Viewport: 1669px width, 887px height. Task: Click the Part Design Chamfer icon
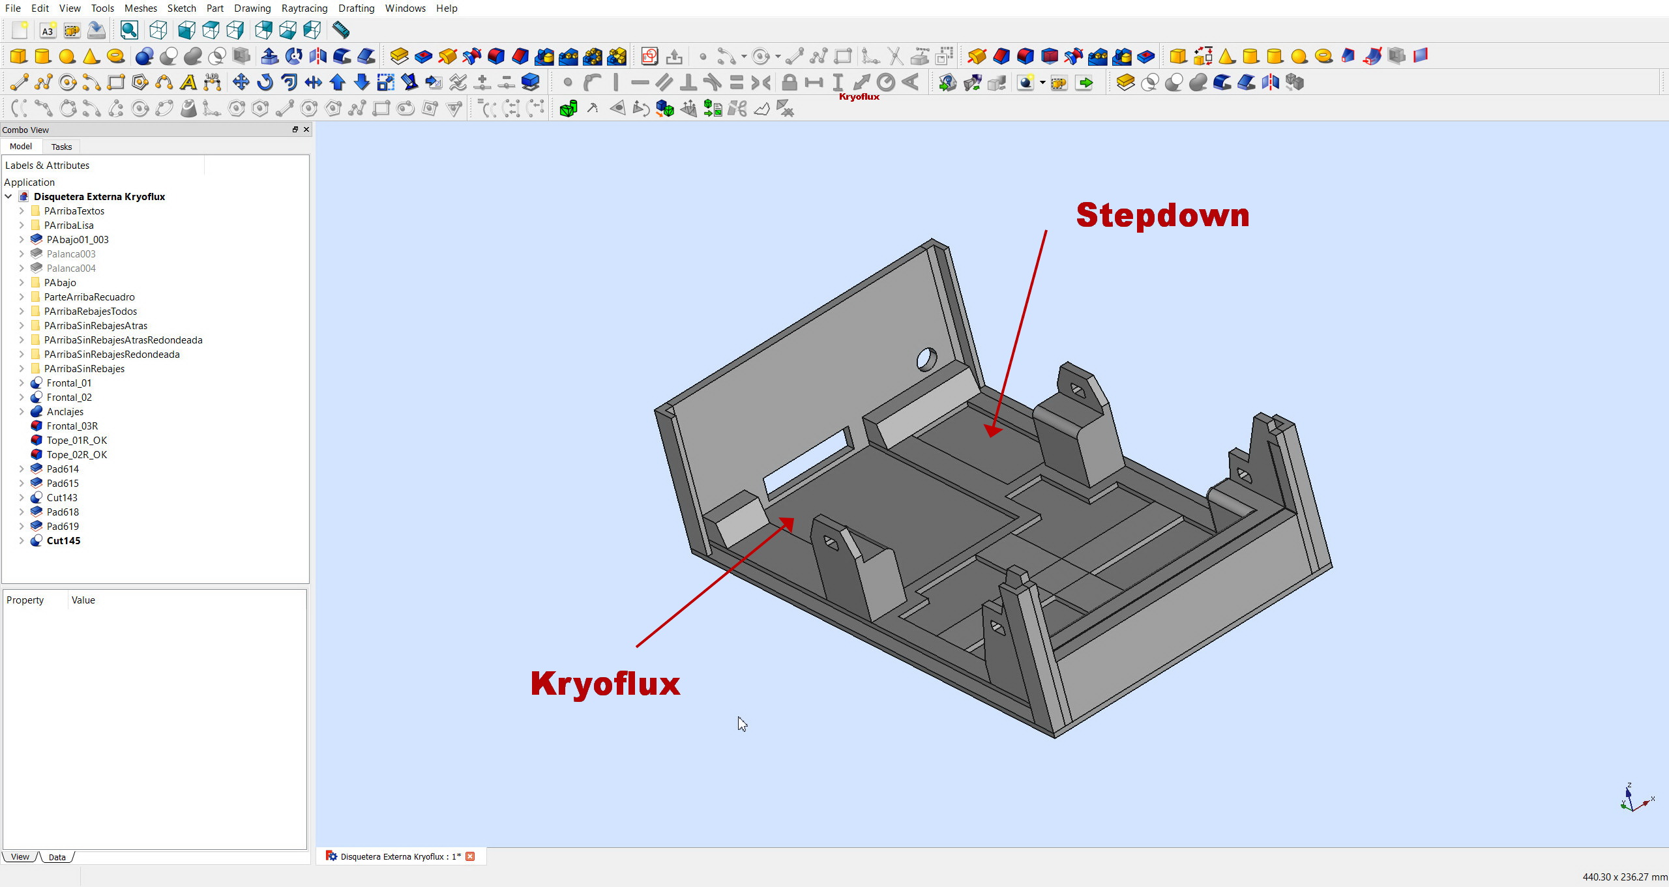coord(520,56)
